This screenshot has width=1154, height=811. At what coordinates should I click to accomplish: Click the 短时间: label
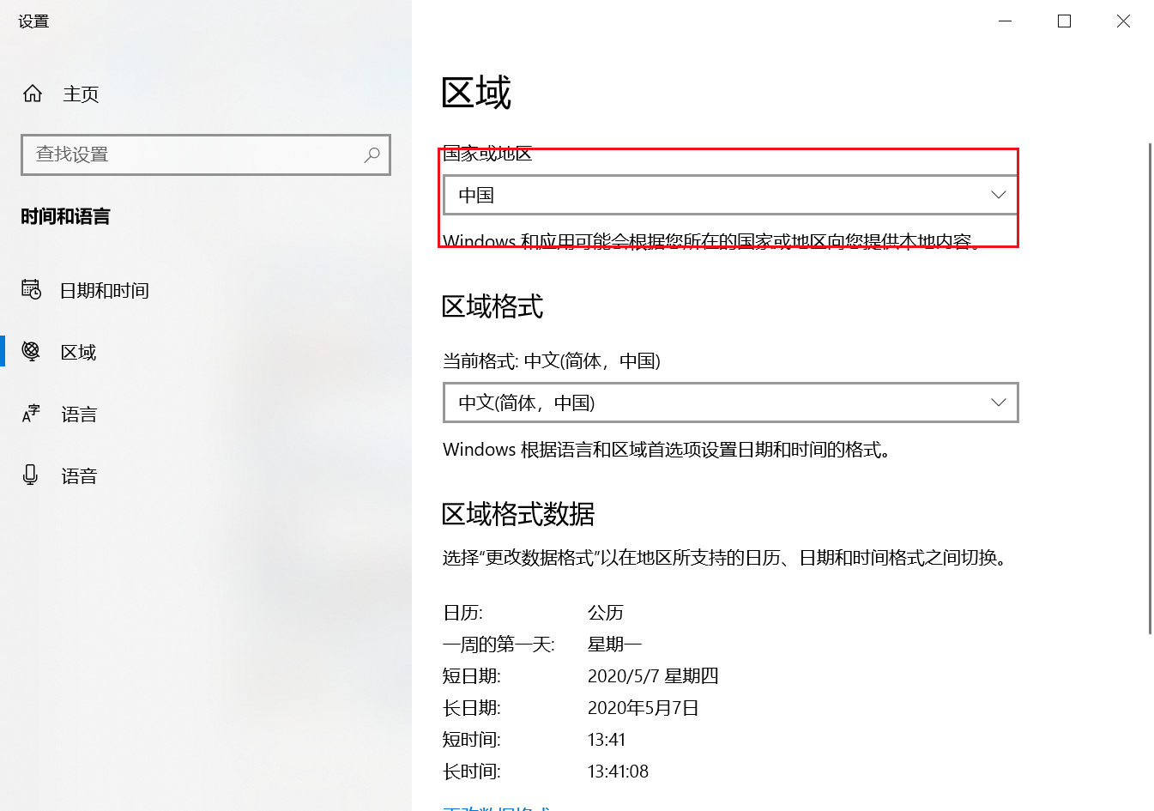472,740
